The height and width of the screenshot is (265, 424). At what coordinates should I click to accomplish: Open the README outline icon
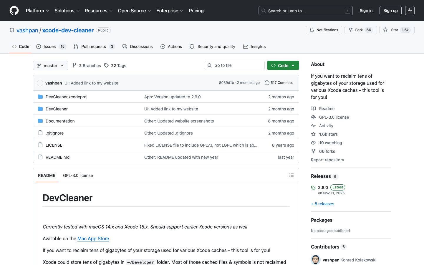(x=291, y=175)
